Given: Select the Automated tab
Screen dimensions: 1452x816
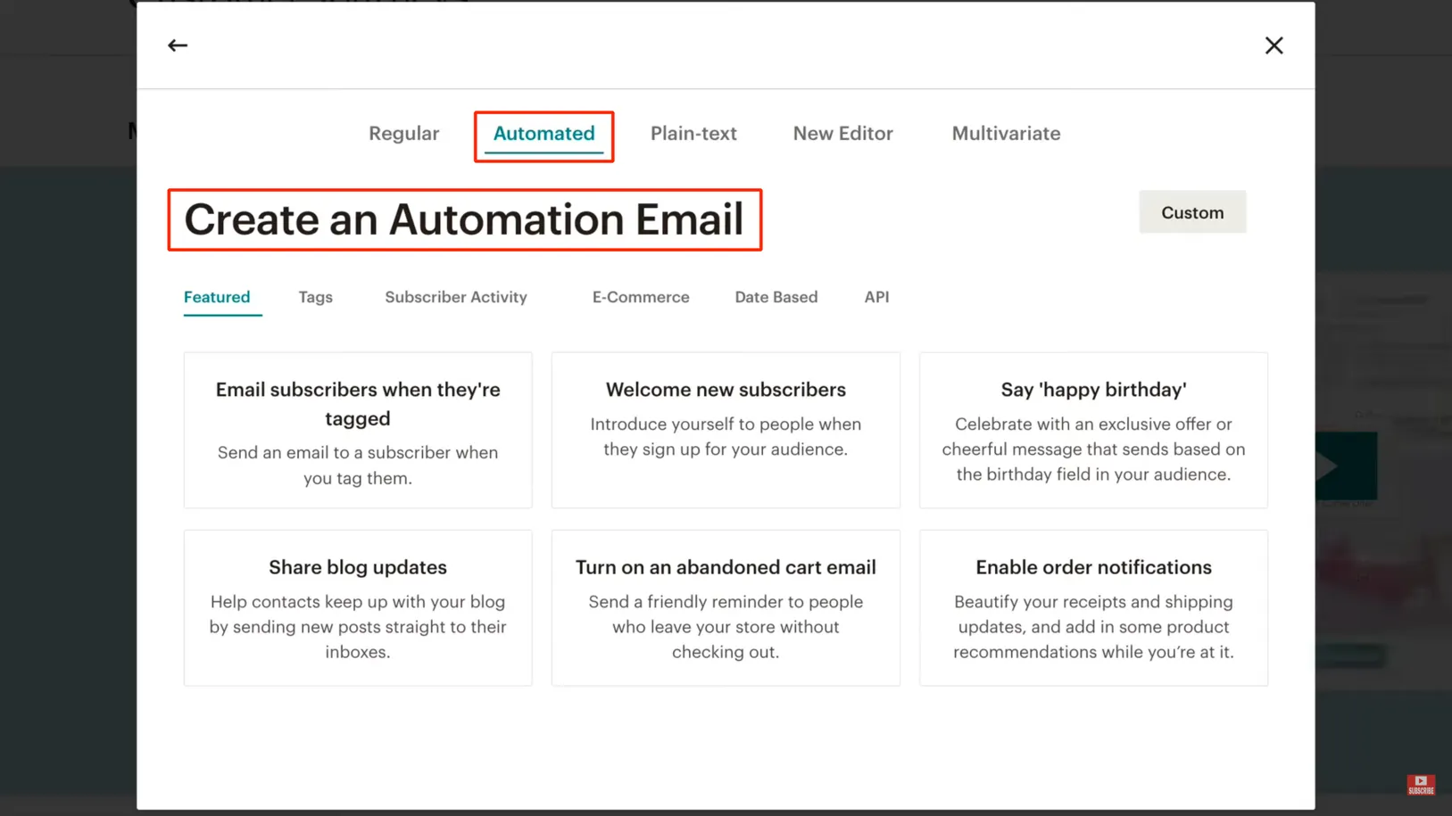Looking at the screenshot, I should tap(543, 134).
